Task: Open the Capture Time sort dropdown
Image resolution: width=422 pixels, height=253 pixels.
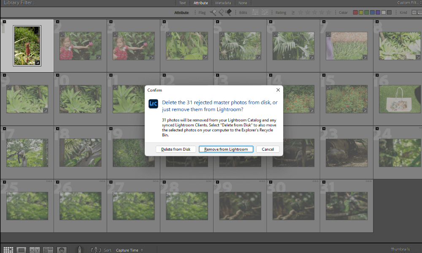Action: click(x=129, y=250)
